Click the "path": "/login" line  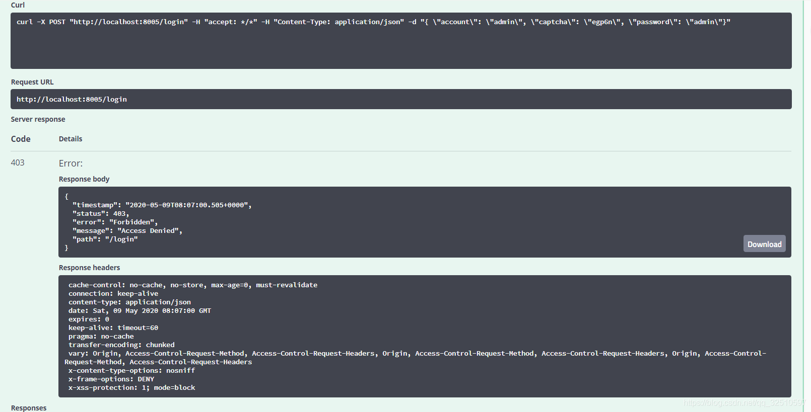[105, 239]
